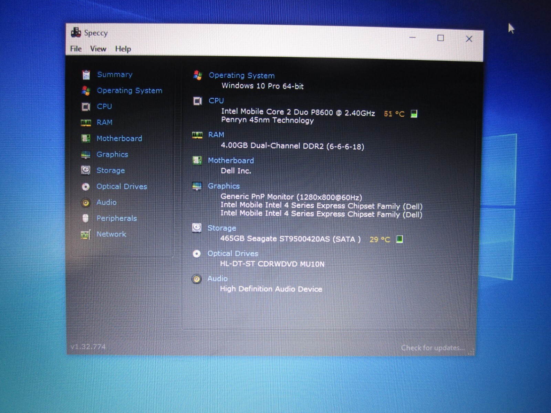Screen dimensions: 551x413
Task: Click the Optical Drives heading in summary
Action: pos(233,254)
